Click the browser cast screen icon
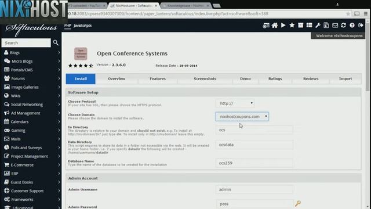 tap(357, 14)
